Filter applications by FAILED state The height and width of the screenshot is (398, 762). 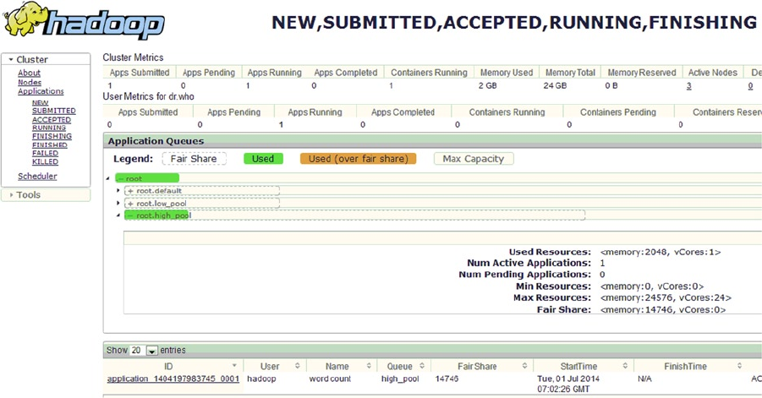coord(45,153)
